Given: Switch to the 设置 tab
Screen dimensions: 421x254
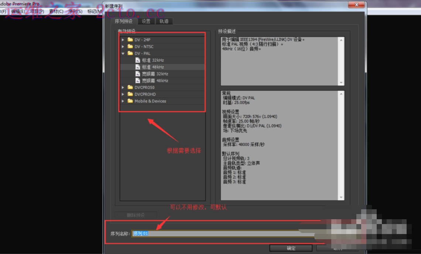Looking at the screenshot, I should [x=146, y=21].
